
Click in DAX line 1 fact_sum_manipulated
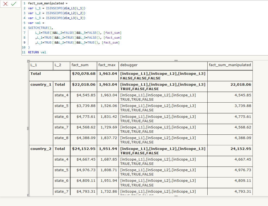[48, 3]
